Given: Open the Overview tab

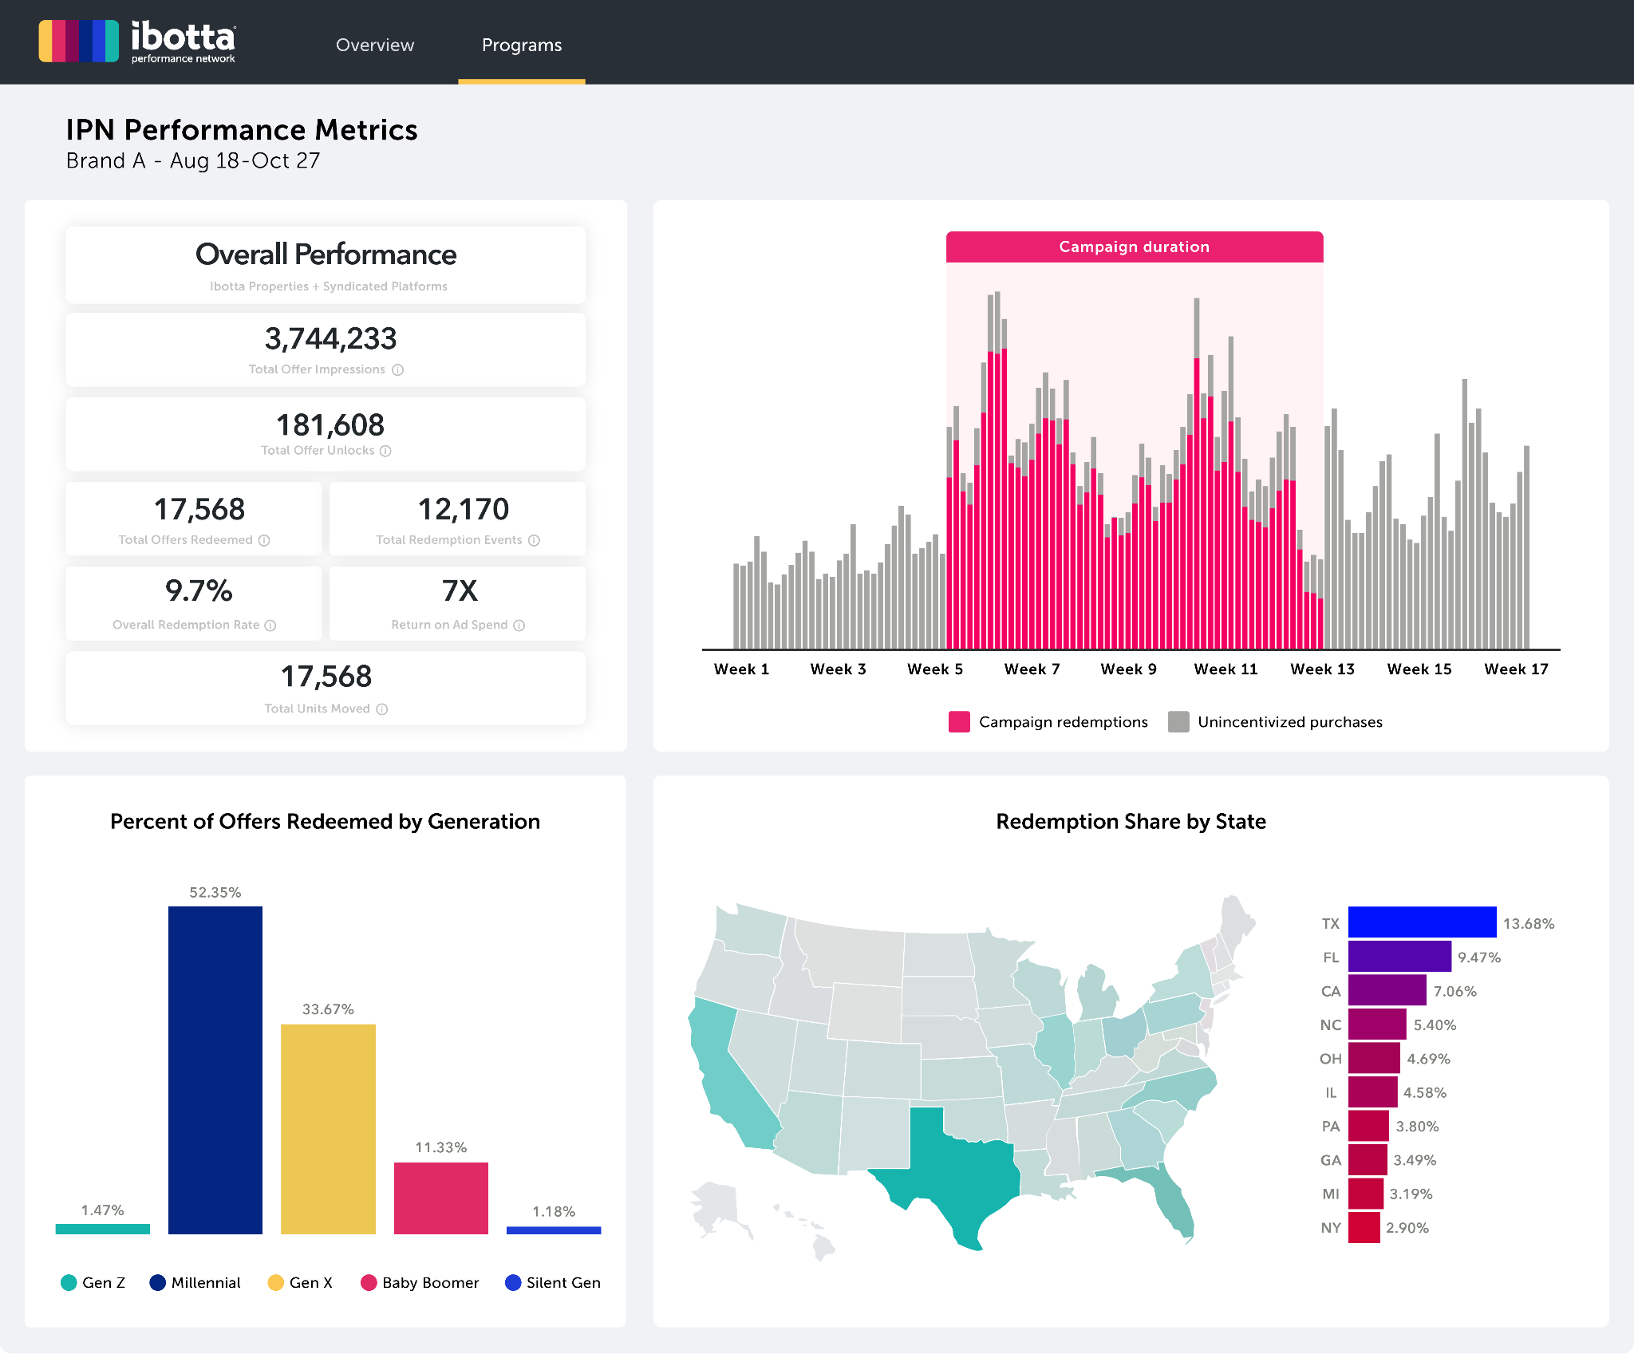Looking at the screenshot, I should pyautogui.click(x=375, y=45).
